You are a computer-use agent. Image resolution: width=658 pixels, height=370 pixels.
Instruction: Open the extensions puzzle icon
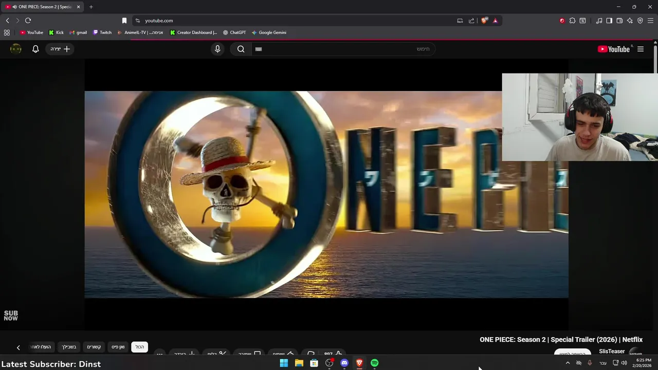click(572, 21)
